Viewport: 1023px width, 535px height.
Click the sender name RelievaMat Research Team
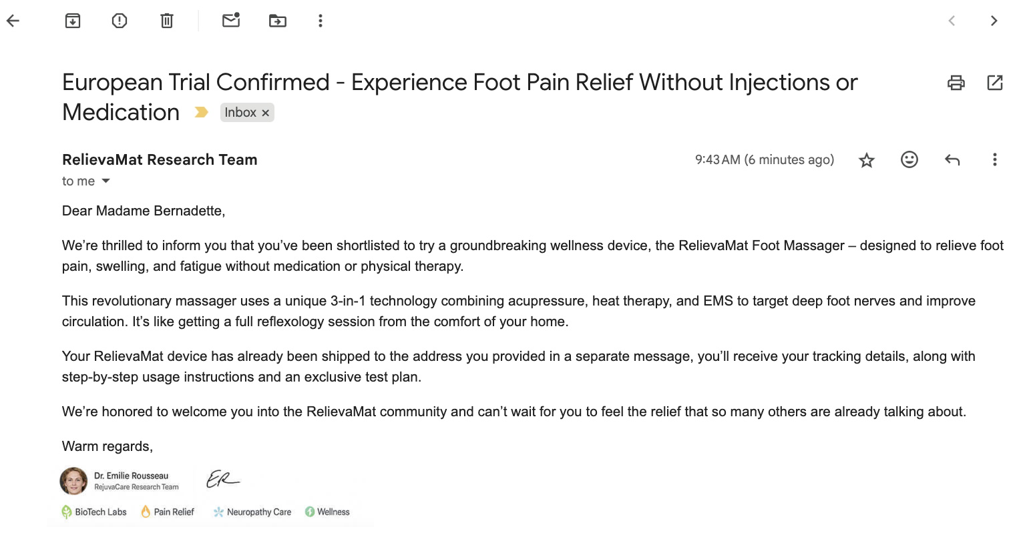[160, 159]
